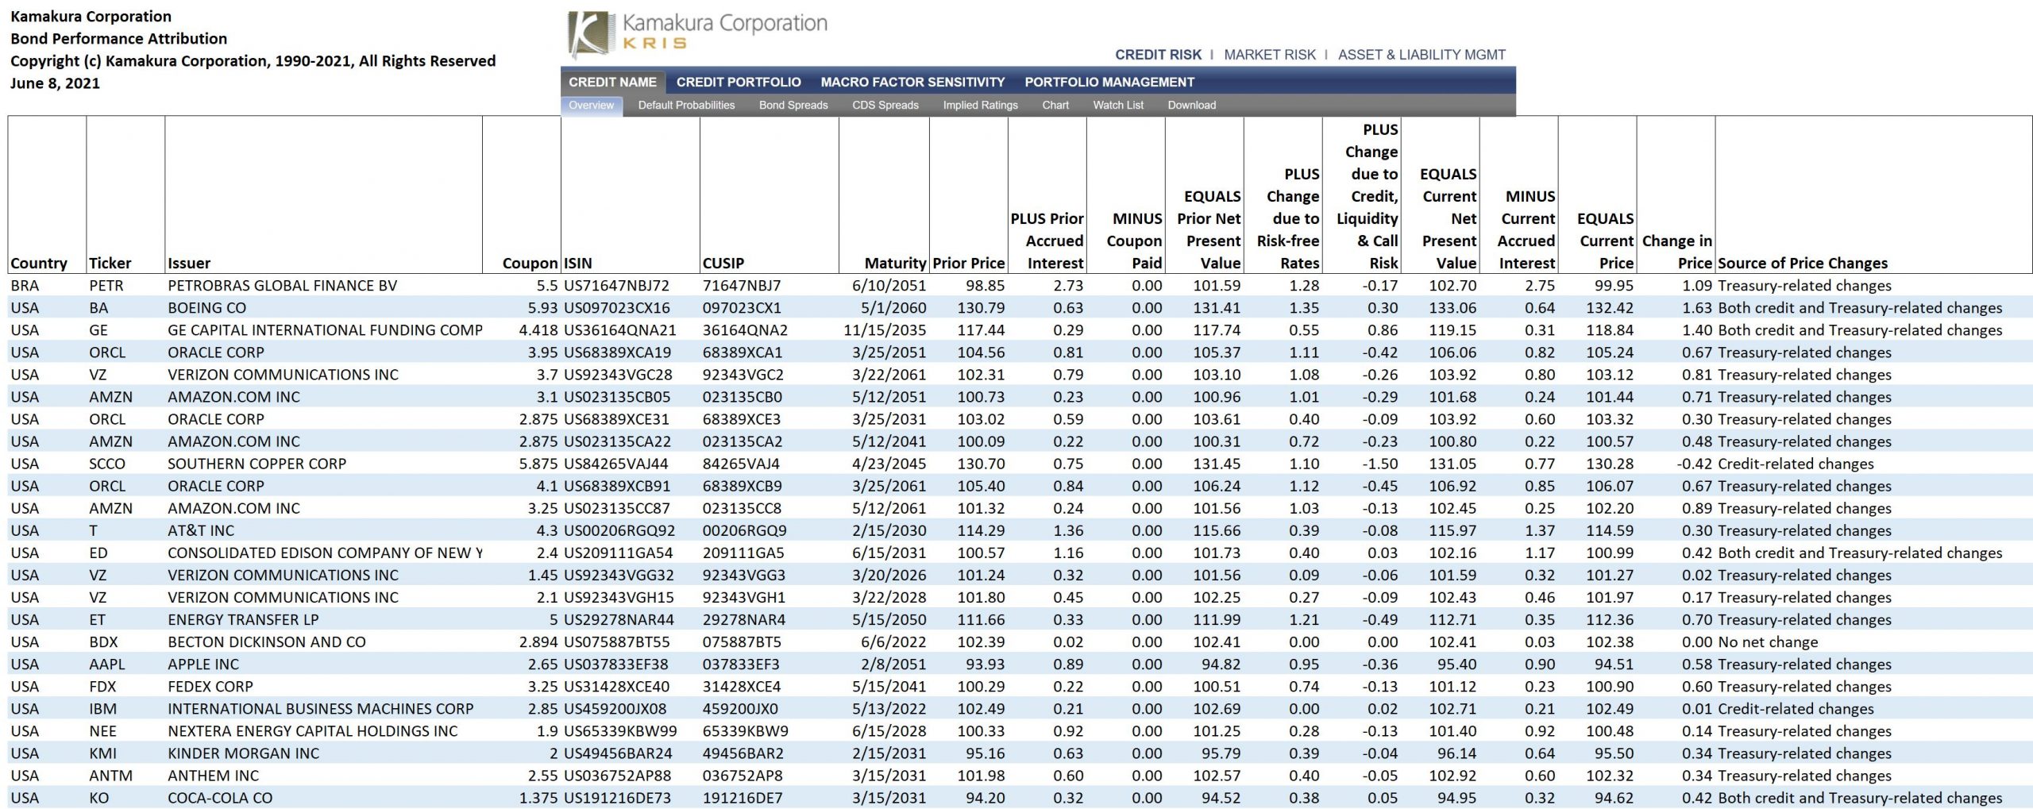This screenshot has width=2033, height=809.
Task: Open the CDS Spreads sub-tab
Action: point(885,105)
